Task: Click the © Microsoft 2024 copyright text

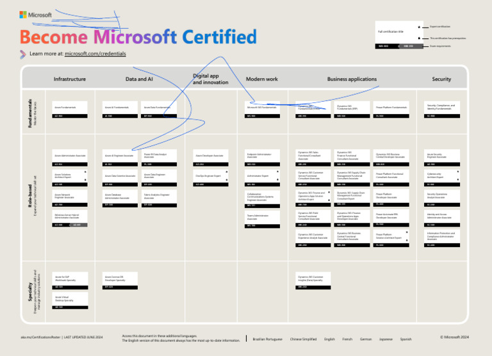Action: pyautogui.click(x=454, y=337)
